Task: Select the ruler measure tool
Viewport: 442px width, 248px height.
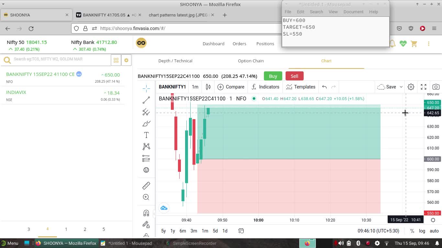Action: coord(146,185)
